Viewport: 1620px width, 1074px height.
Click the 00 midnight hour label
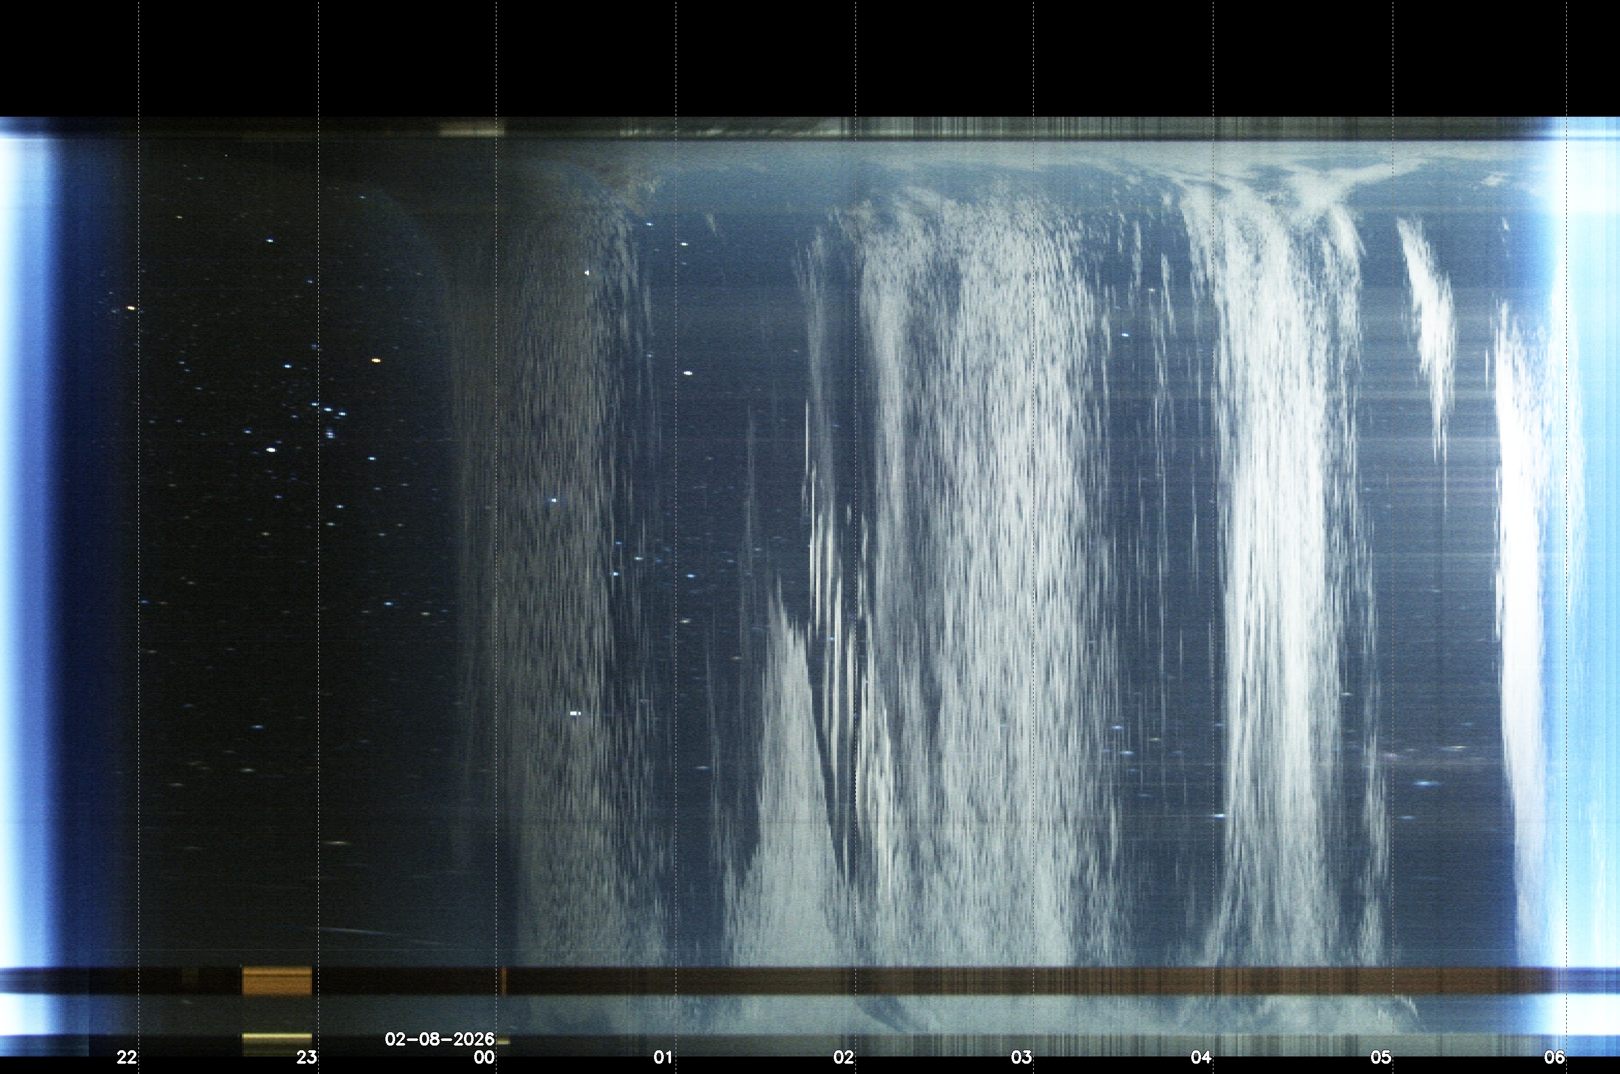point(484,1057)
